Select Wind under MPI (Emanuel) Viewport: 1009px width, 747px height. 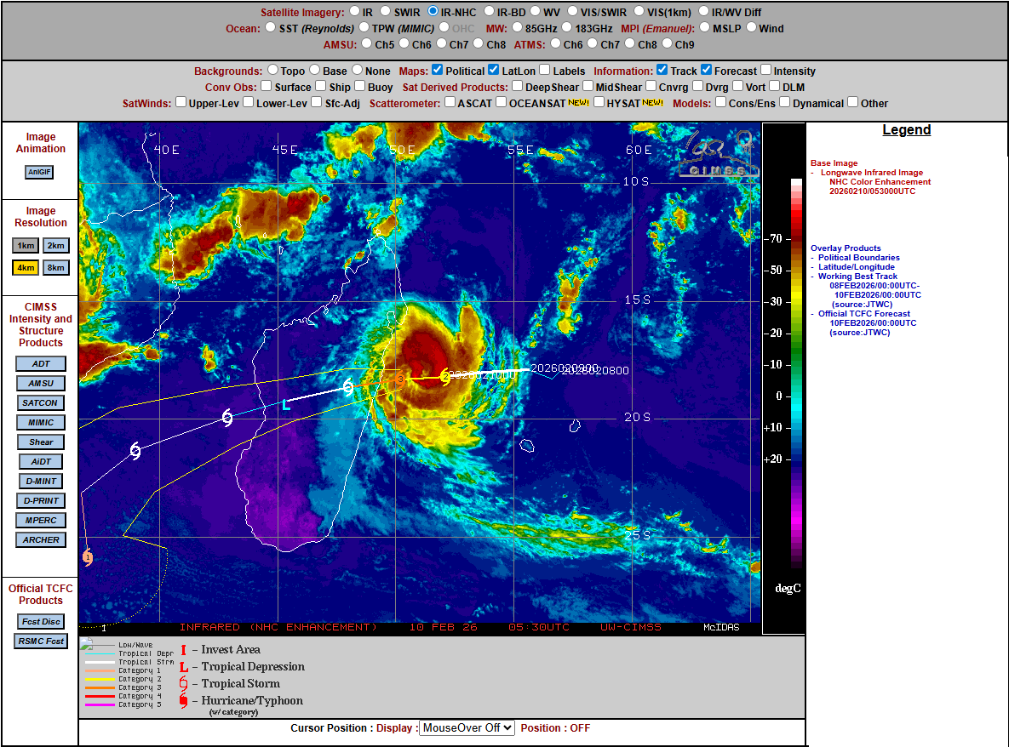tap(751, 27)
